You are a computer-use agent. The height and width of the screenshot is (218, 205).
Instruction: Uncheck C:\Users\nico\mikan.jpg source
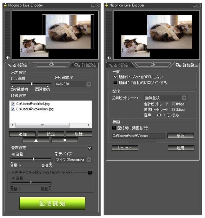(13, 109)
